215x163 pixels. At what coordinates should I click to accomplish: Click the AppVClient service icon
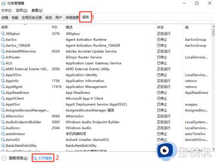click(3, 98)
